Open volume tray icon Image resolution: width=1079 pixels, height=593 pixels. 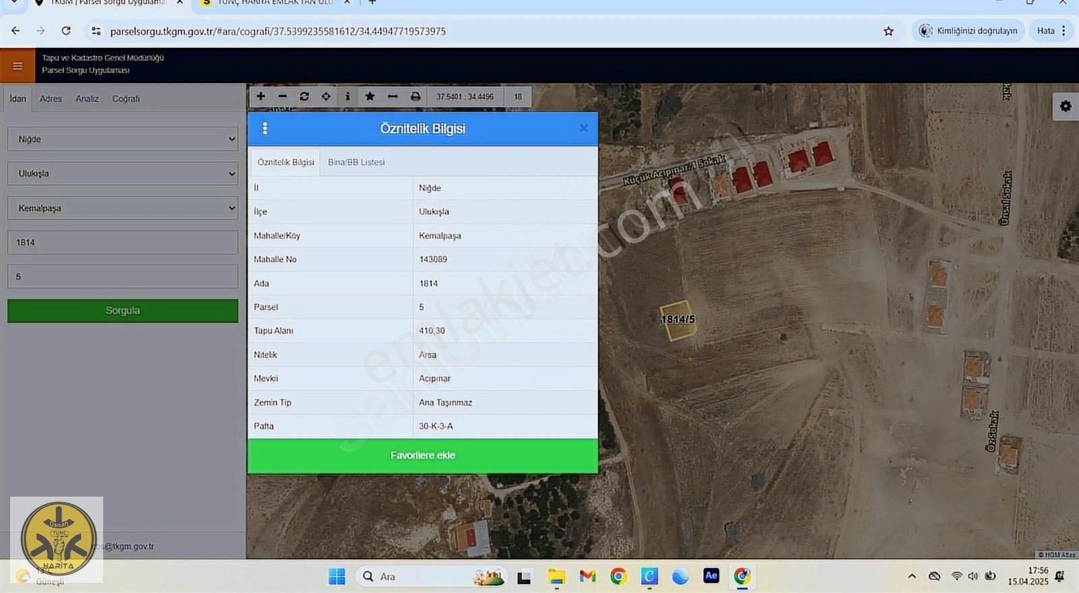tap(972, 576)
